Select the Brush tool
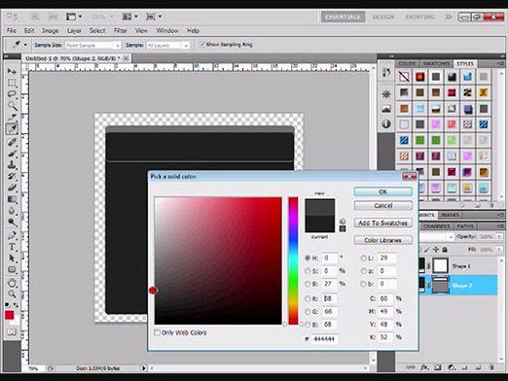This screenshot has width=508, height=381. point(12,153)
